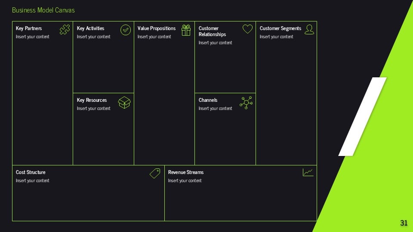Click the line chart icon in Revenue Streams
Screen dimensions: 413x232
[308, 172]
